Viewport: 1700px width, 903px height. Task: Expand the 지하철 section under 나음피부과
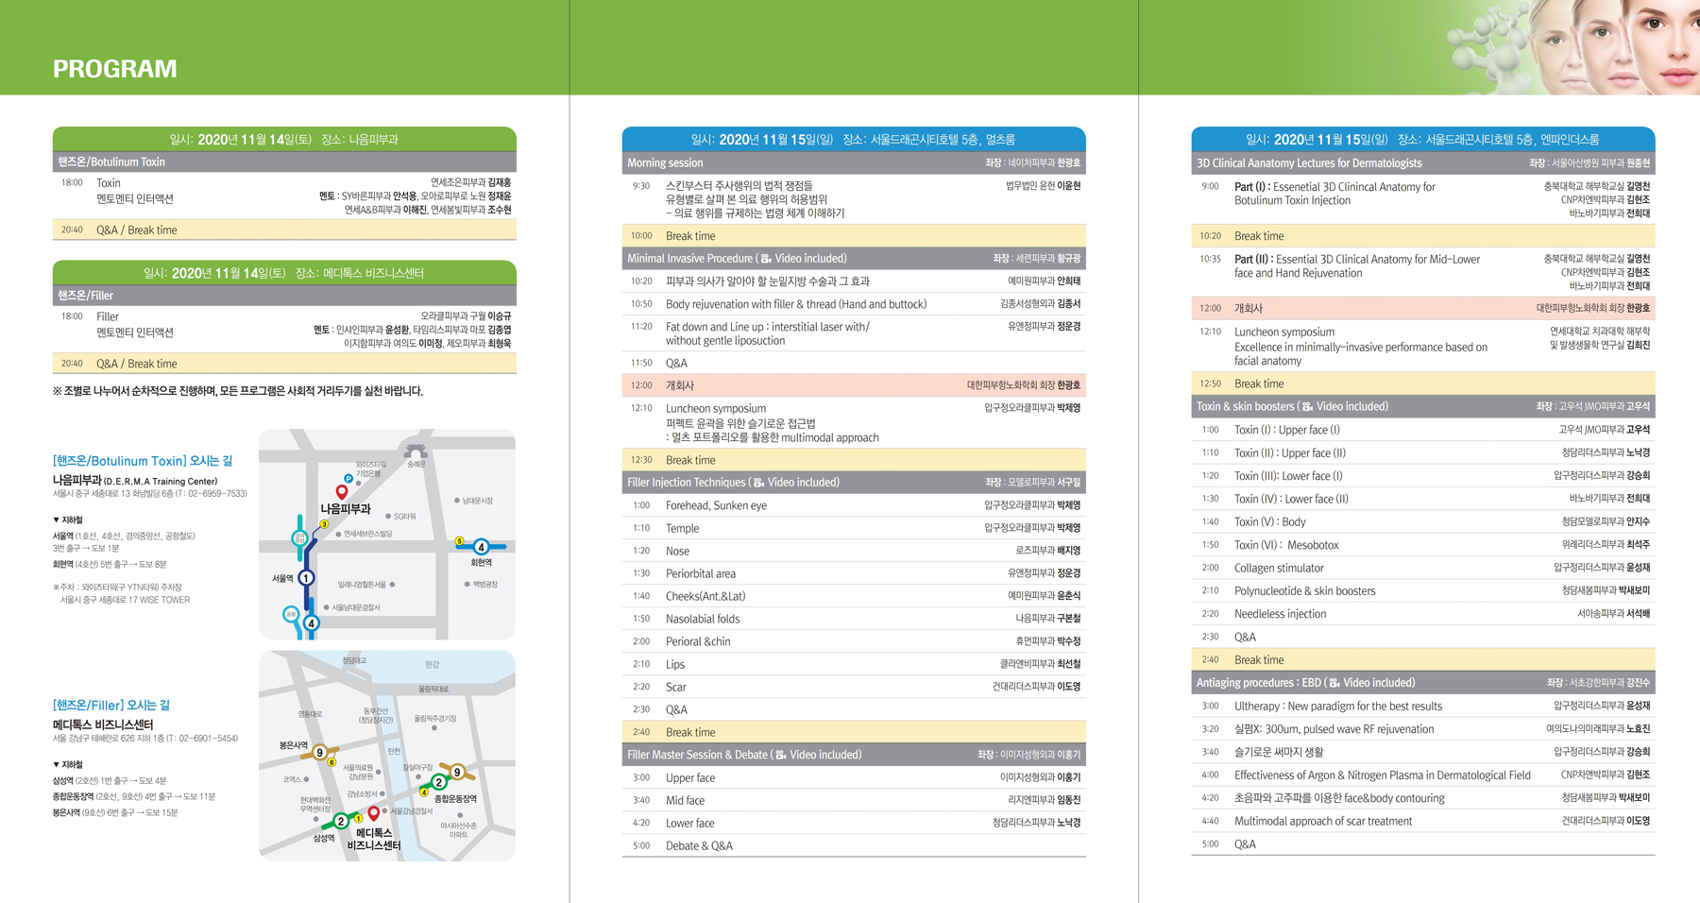[68, 520]
